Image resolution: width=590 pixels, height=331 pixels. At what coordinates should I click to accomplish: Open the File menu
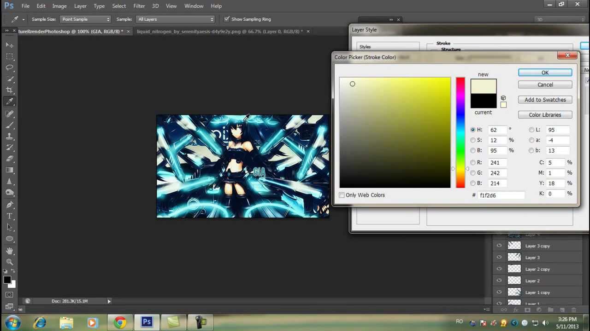click(x=25, y=6)
